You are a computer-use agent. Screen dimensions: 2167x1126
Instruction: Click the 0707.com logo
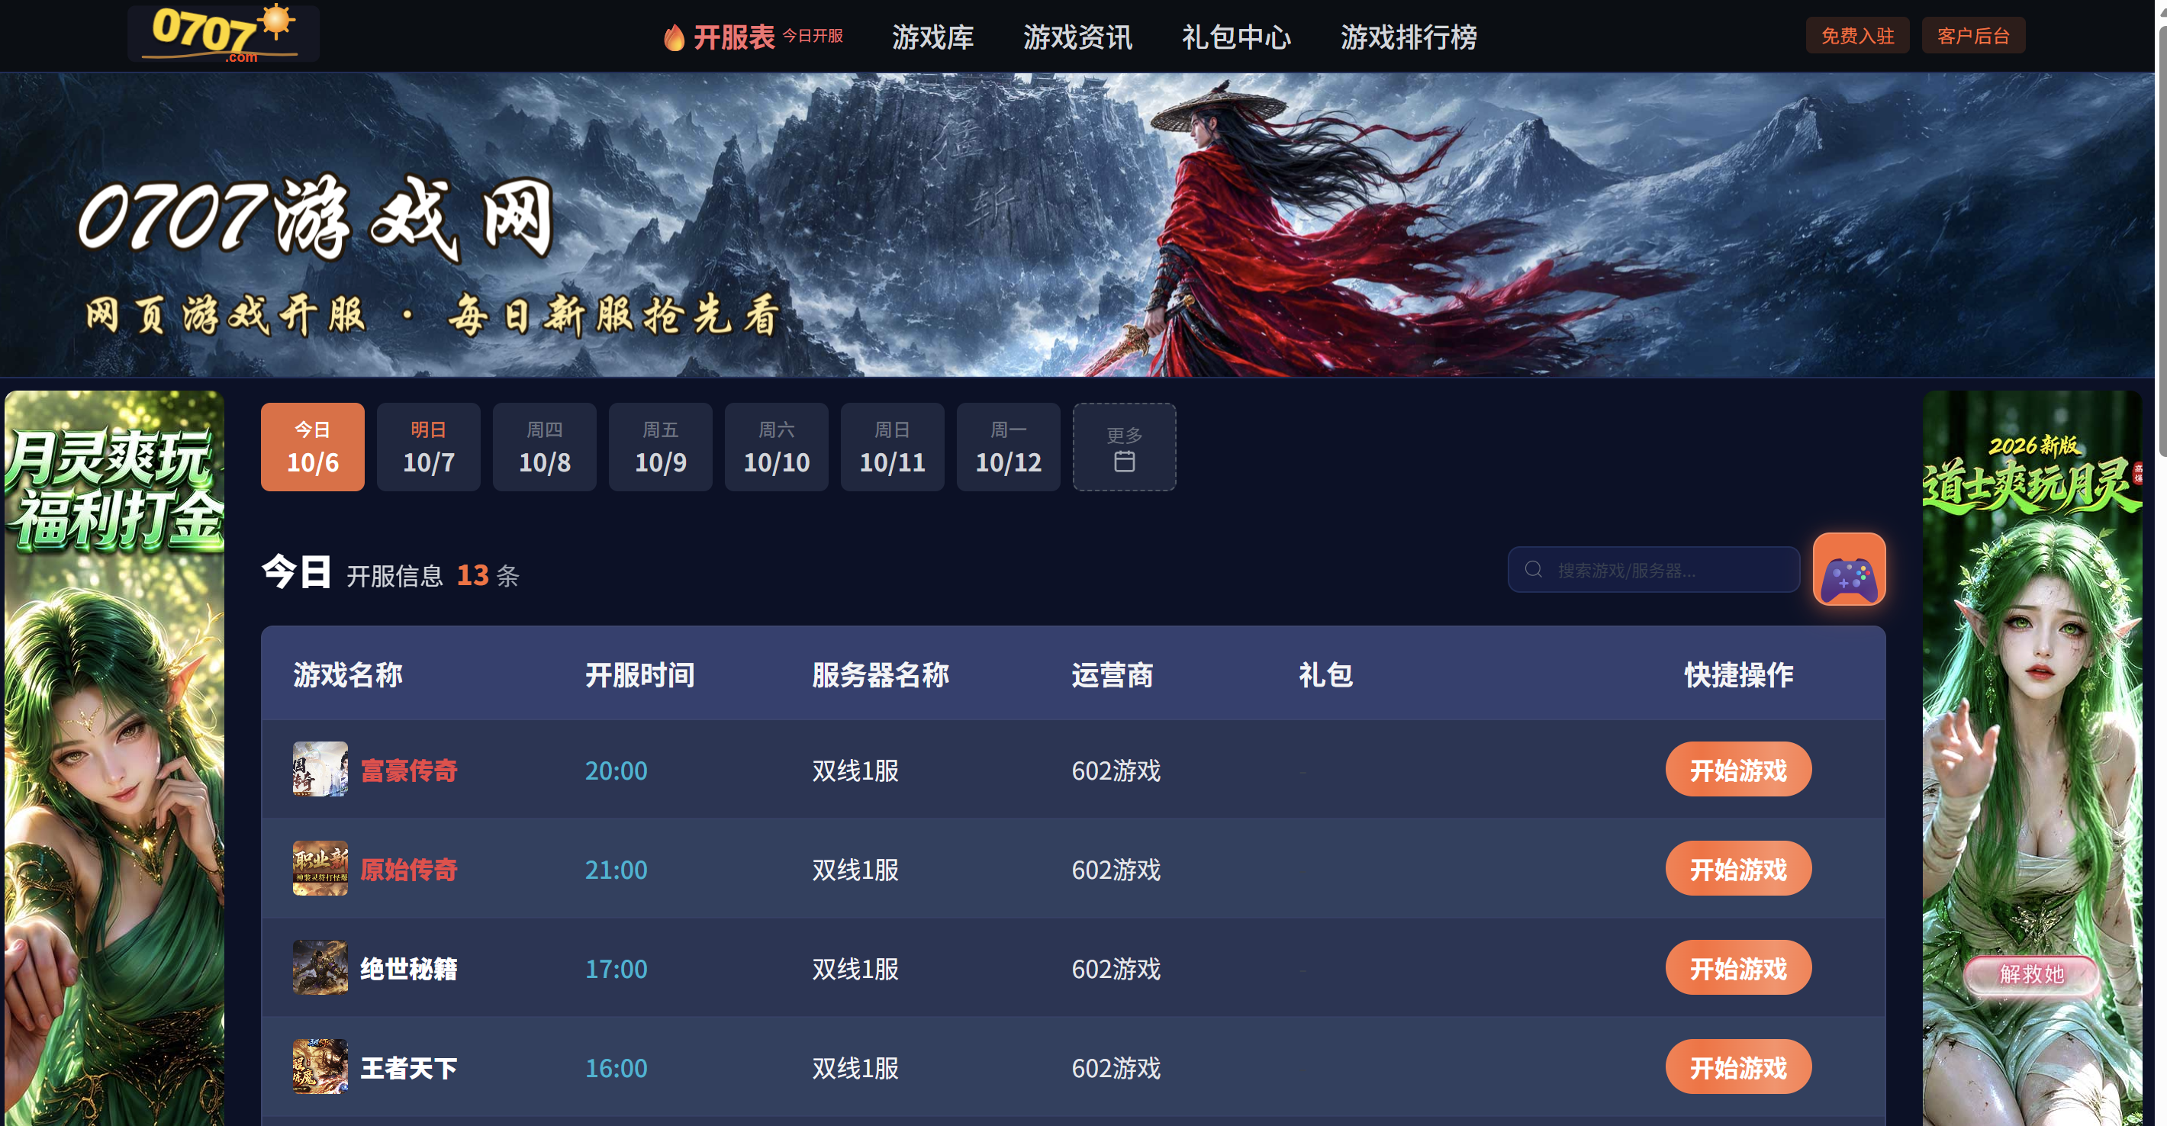223,34
